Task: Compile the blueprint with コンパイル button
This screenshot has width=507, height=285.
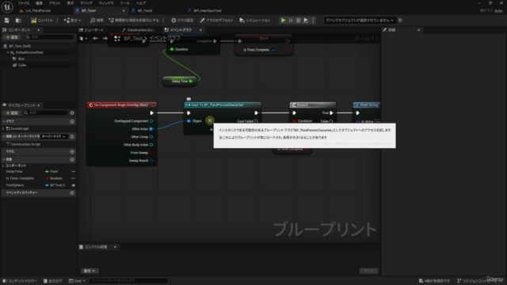Action: coord(42,21)
